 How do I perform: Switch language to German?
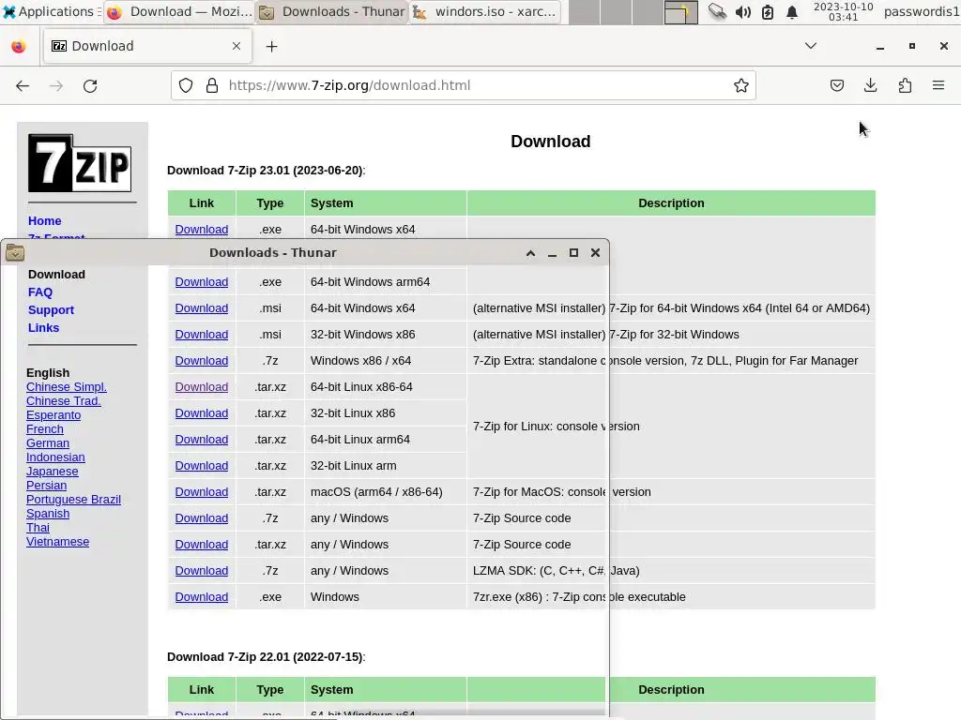48,443
